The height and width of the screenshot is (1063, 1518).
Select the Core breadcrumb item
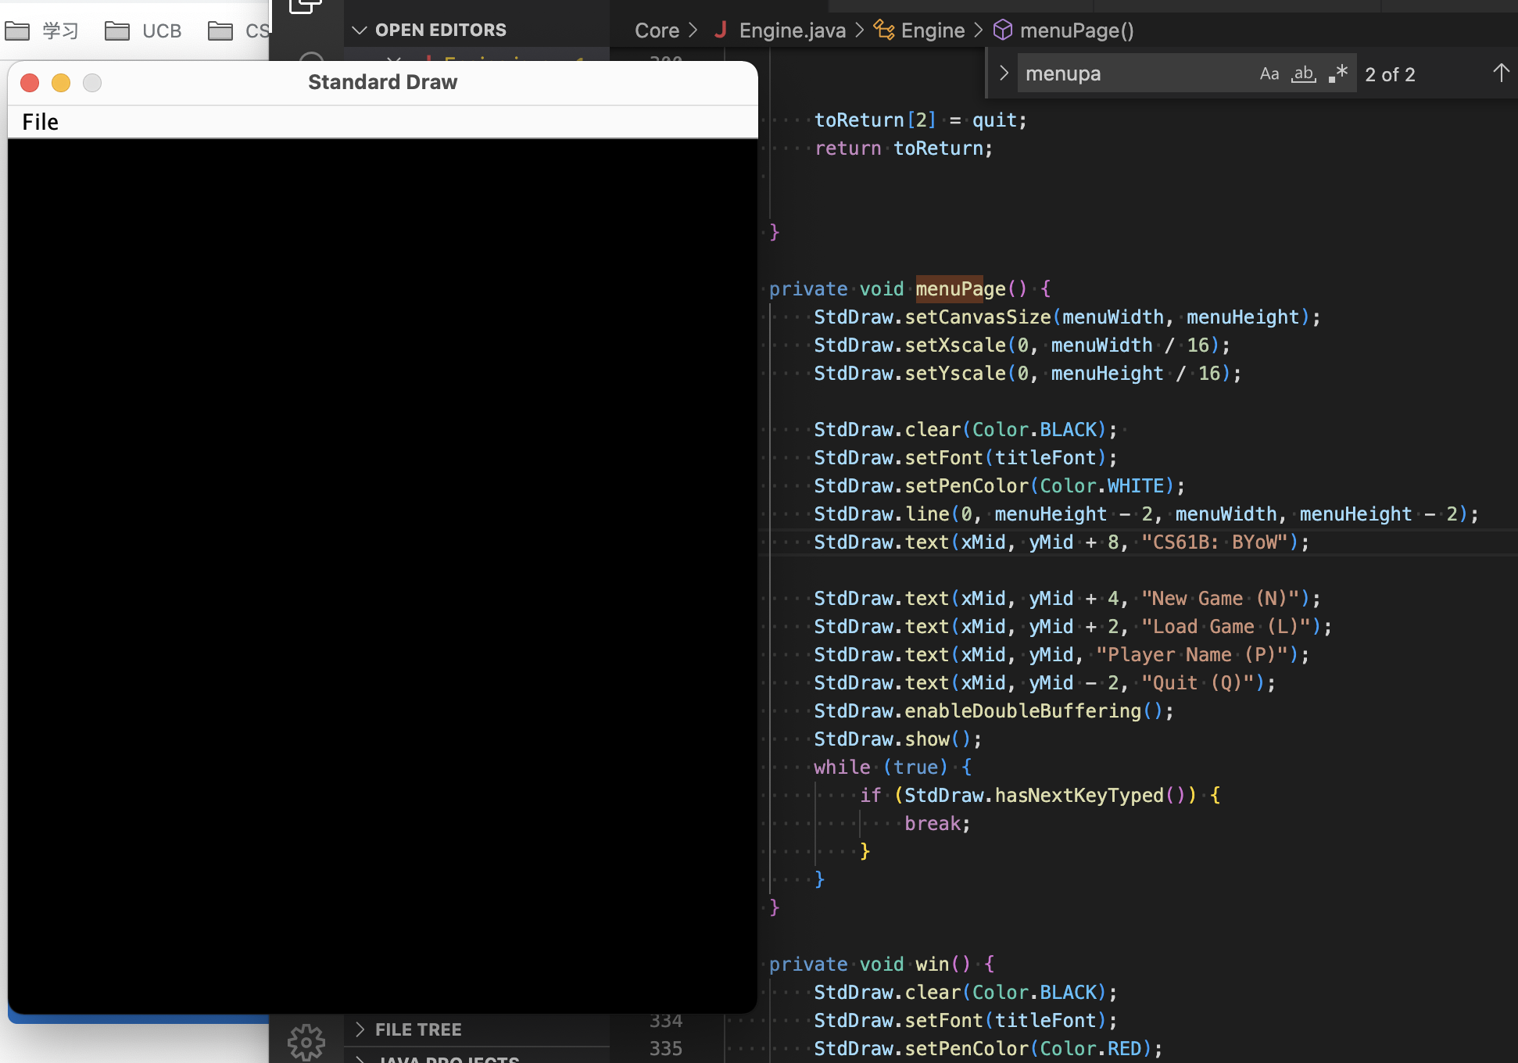tap(657, 30)
